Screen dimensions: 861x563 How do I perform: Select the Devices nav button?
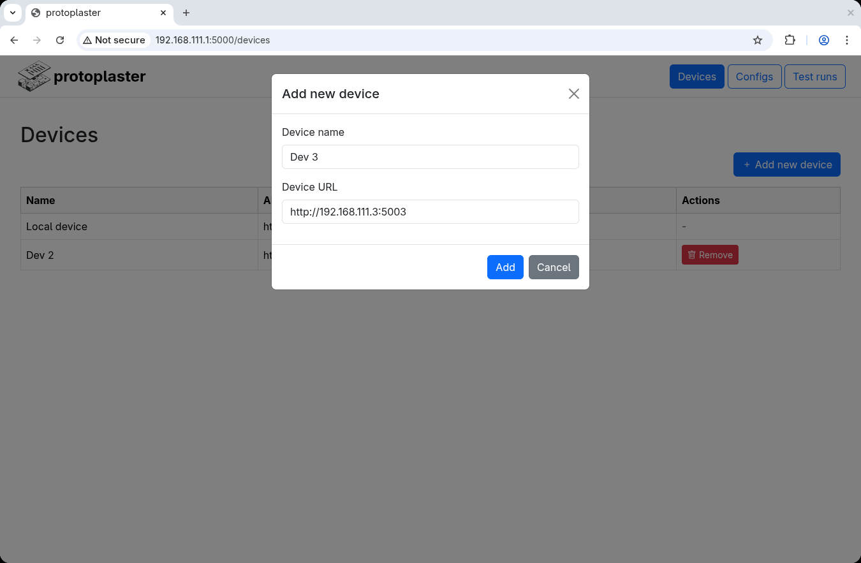coord(696,77)
